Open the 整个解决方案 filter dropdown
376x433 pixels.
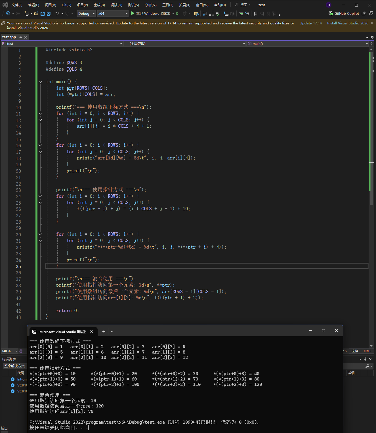pyautogui.click(x=14, y=366)
